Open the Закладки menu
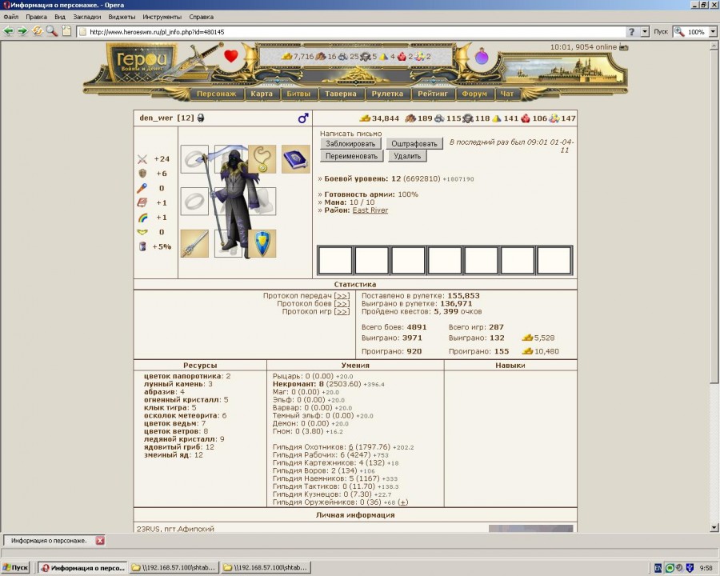 click(x=86, y=17)
